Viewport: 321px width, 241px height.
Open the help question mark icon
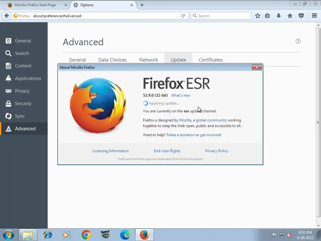point(298,41)
